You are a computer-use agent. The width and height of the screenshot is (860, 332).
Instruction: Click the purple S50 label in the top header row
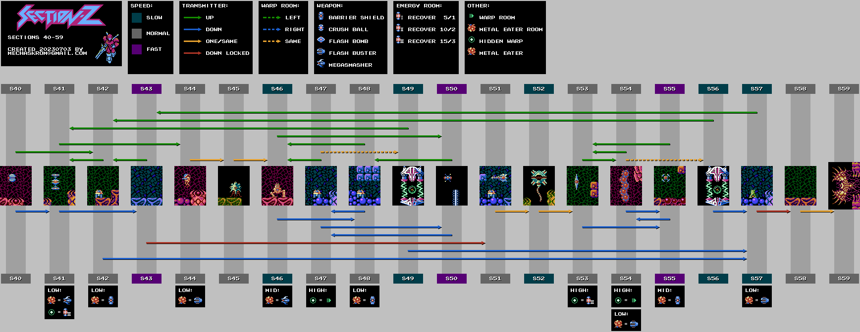tap(452, 89)
